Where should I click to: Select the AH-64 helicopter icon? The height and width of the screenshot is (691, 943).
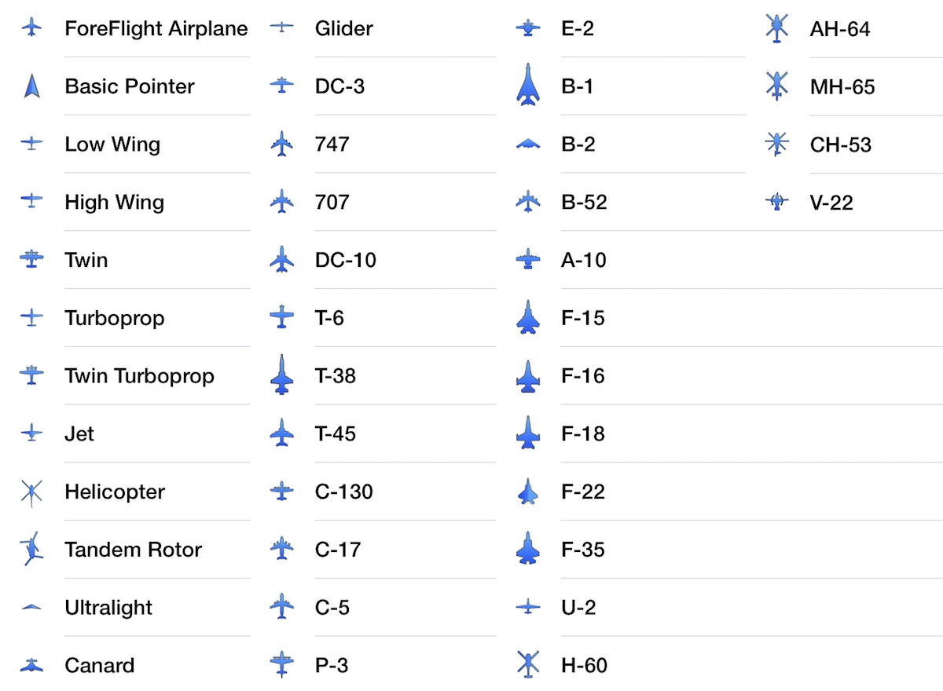click(x=776, y=29)
